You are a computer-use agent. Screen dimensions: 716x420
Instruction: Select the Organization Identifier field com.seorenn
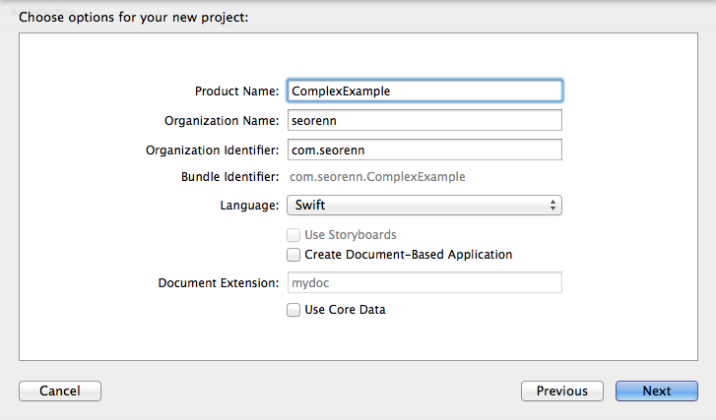424,150
